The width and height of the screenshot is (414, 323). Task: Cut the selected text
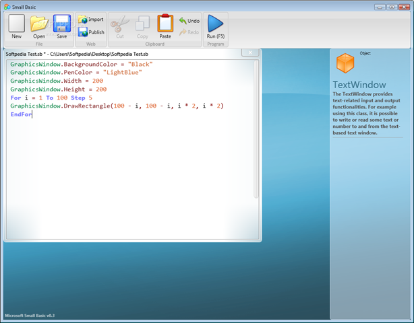pyautogui.click(x=119, y=27)
